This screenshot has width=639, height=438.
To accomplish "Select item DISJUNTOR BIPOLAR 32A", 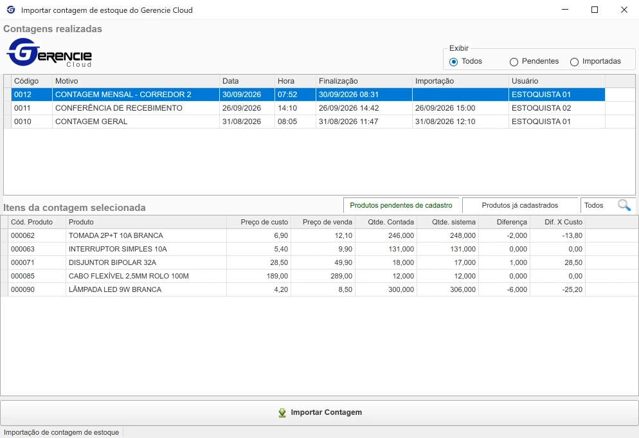I will pyautogui.click(x=297, y=262).
